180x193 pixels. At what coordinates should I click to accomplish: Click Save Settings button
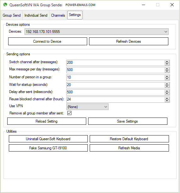coord(128,121)
